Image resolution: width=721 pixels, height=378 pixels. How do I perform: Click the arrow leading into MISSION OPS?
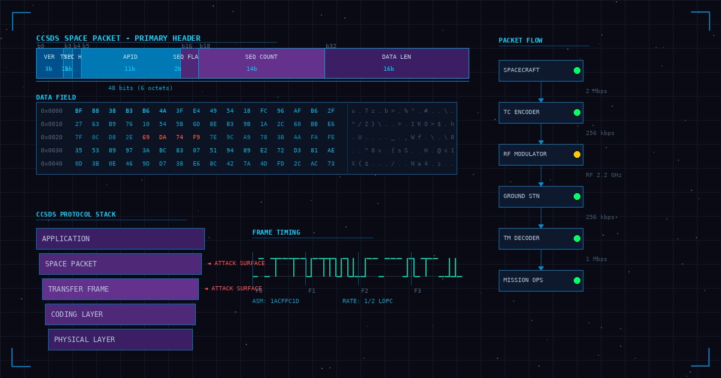[541, 268]
